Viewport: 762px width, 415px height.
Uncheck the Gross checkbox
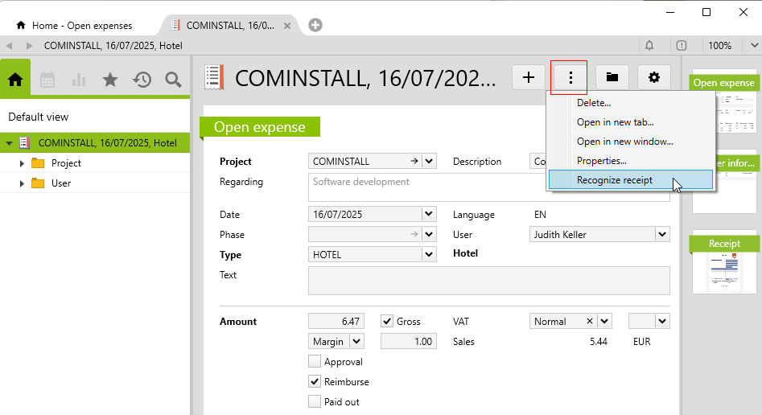(387, 321)
